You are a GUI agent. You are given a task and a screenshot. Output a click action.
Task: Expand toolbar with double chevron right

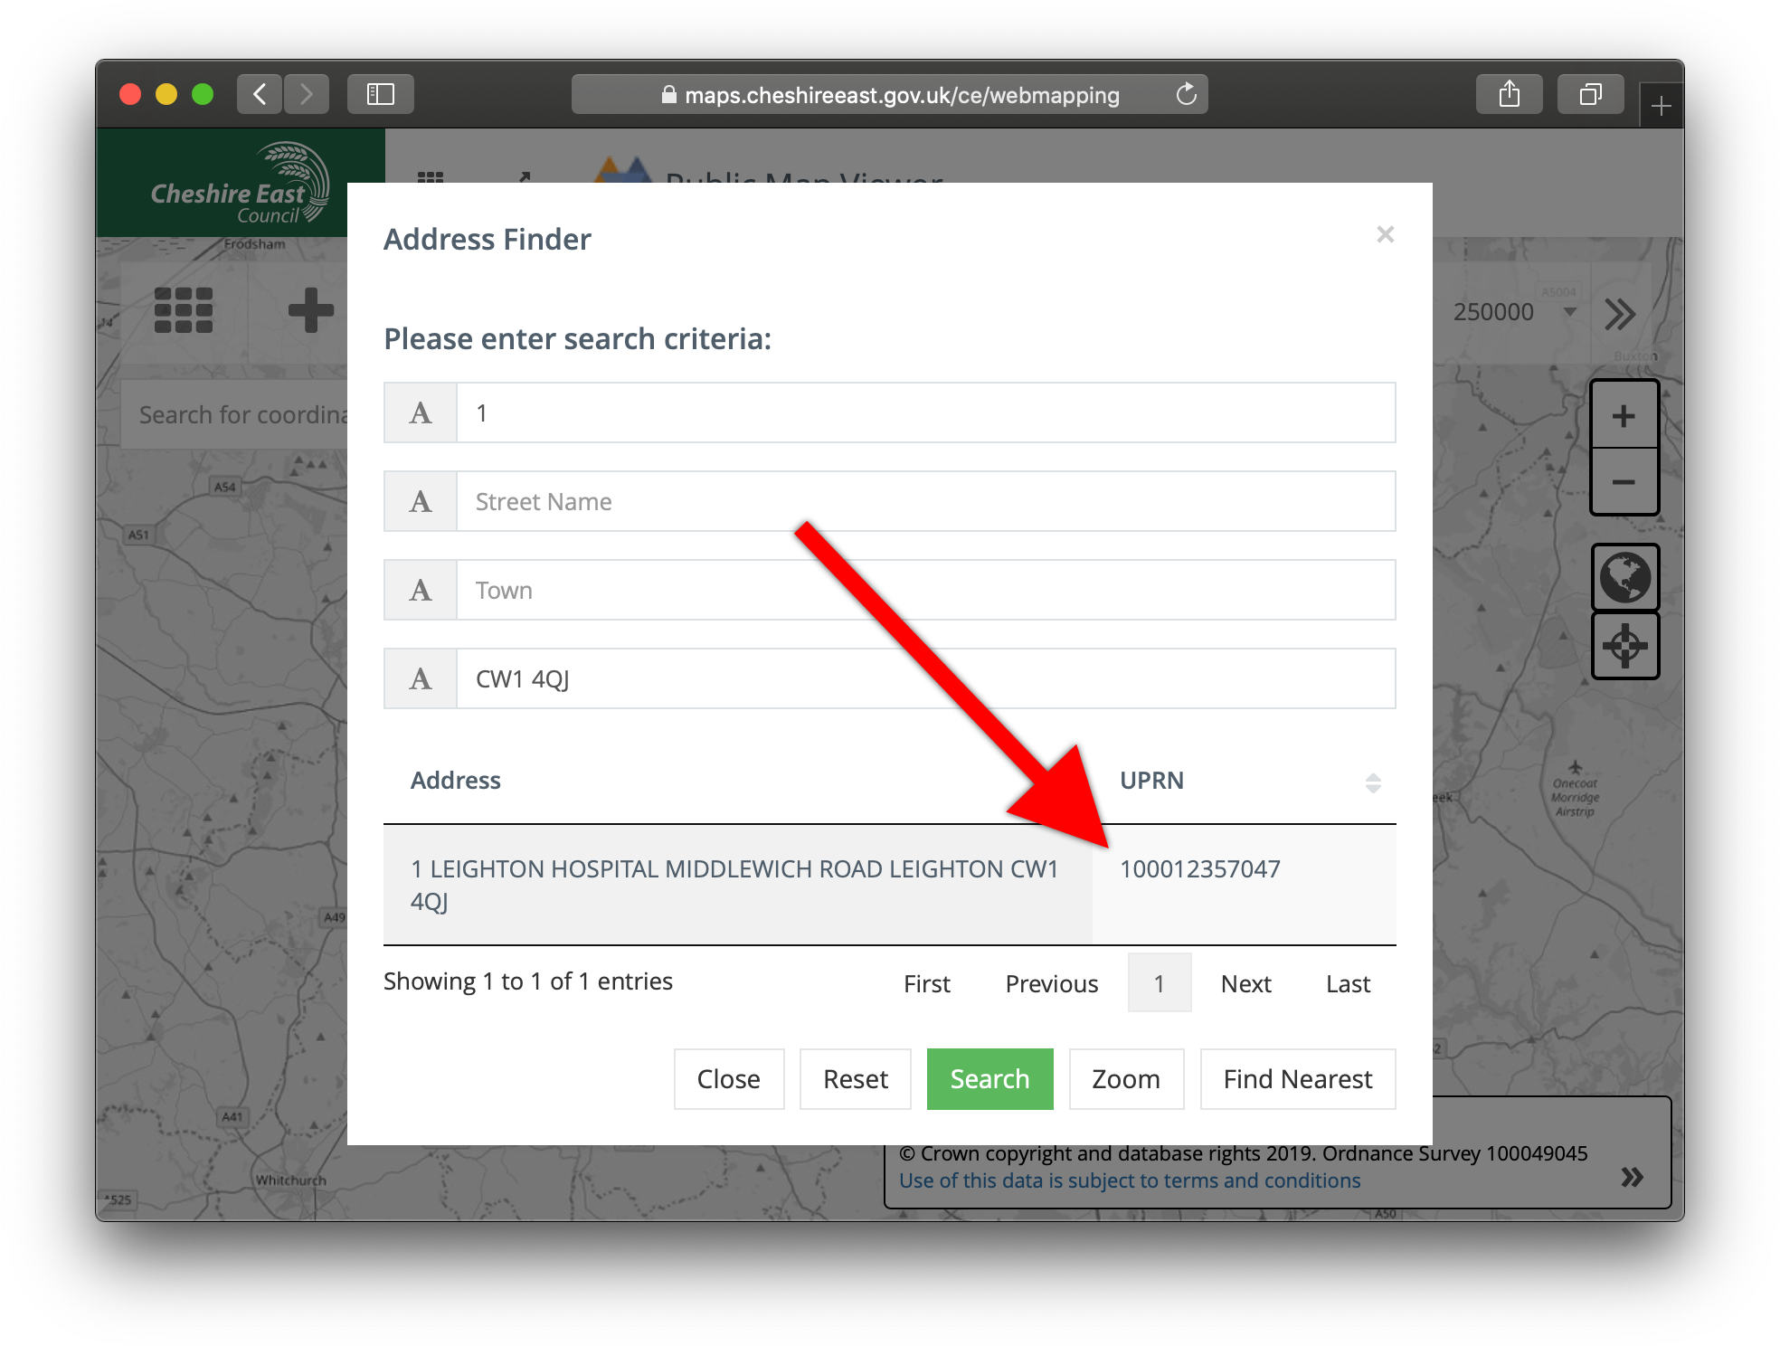(x=1619, y=314)
